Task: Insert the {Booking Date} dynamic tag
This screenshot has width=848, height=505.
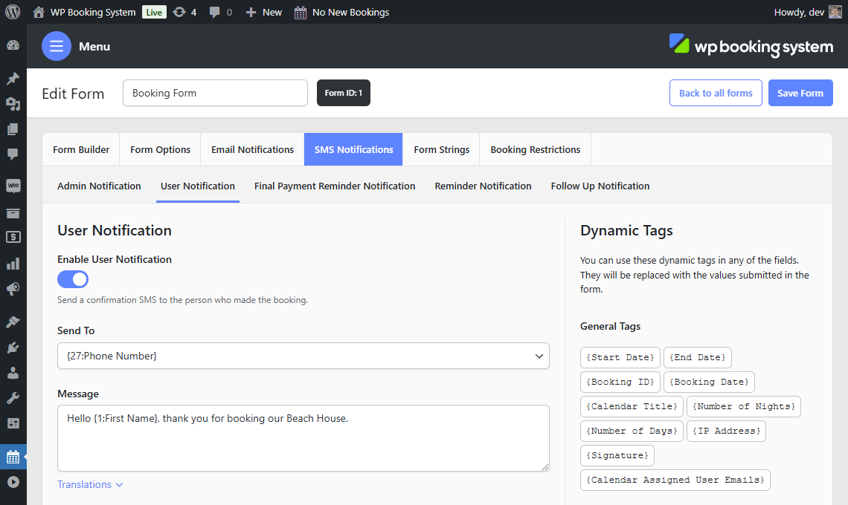Action: pos(709,382)
